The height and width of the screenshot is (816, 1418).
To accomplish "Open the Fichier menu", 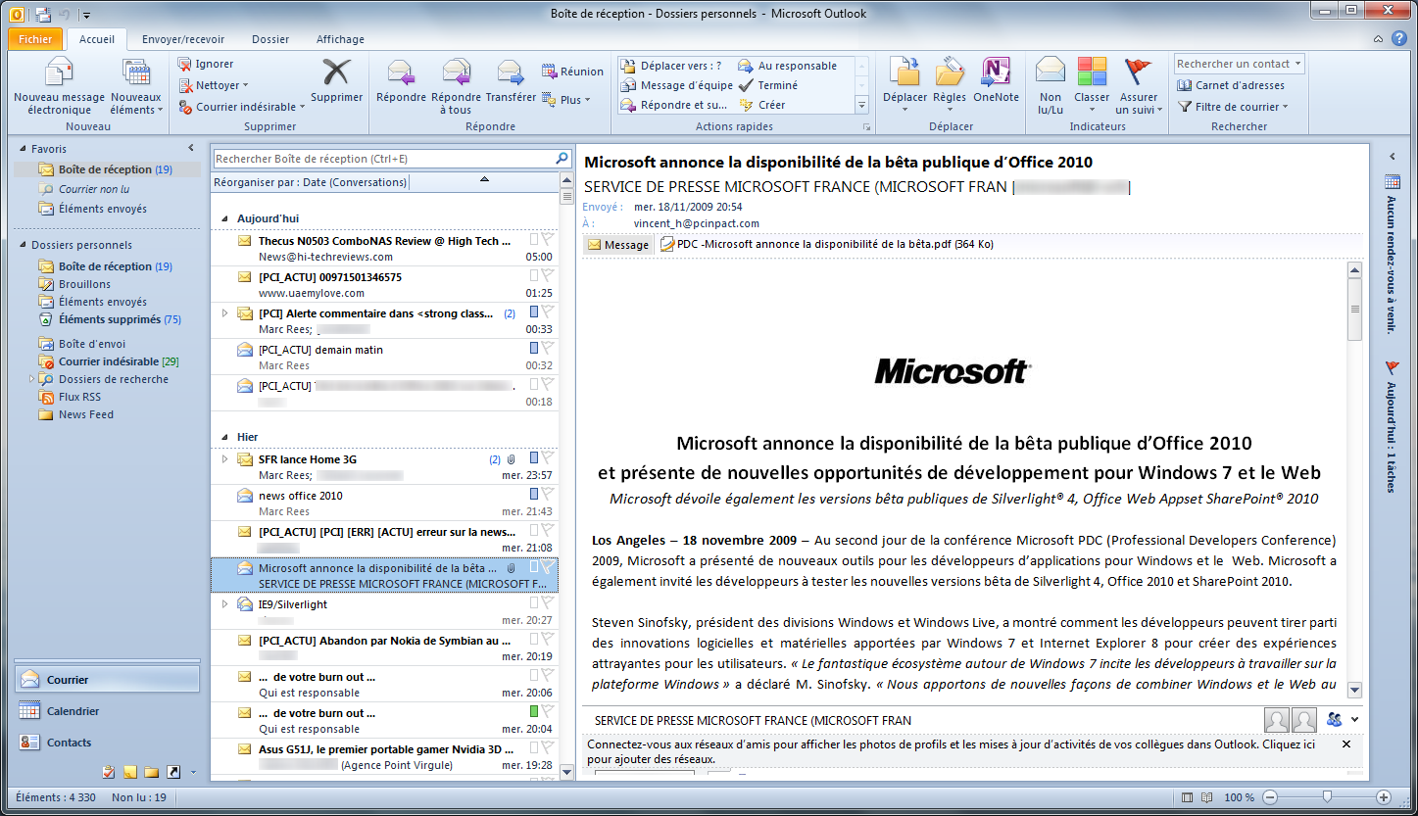I will (34, 39).
